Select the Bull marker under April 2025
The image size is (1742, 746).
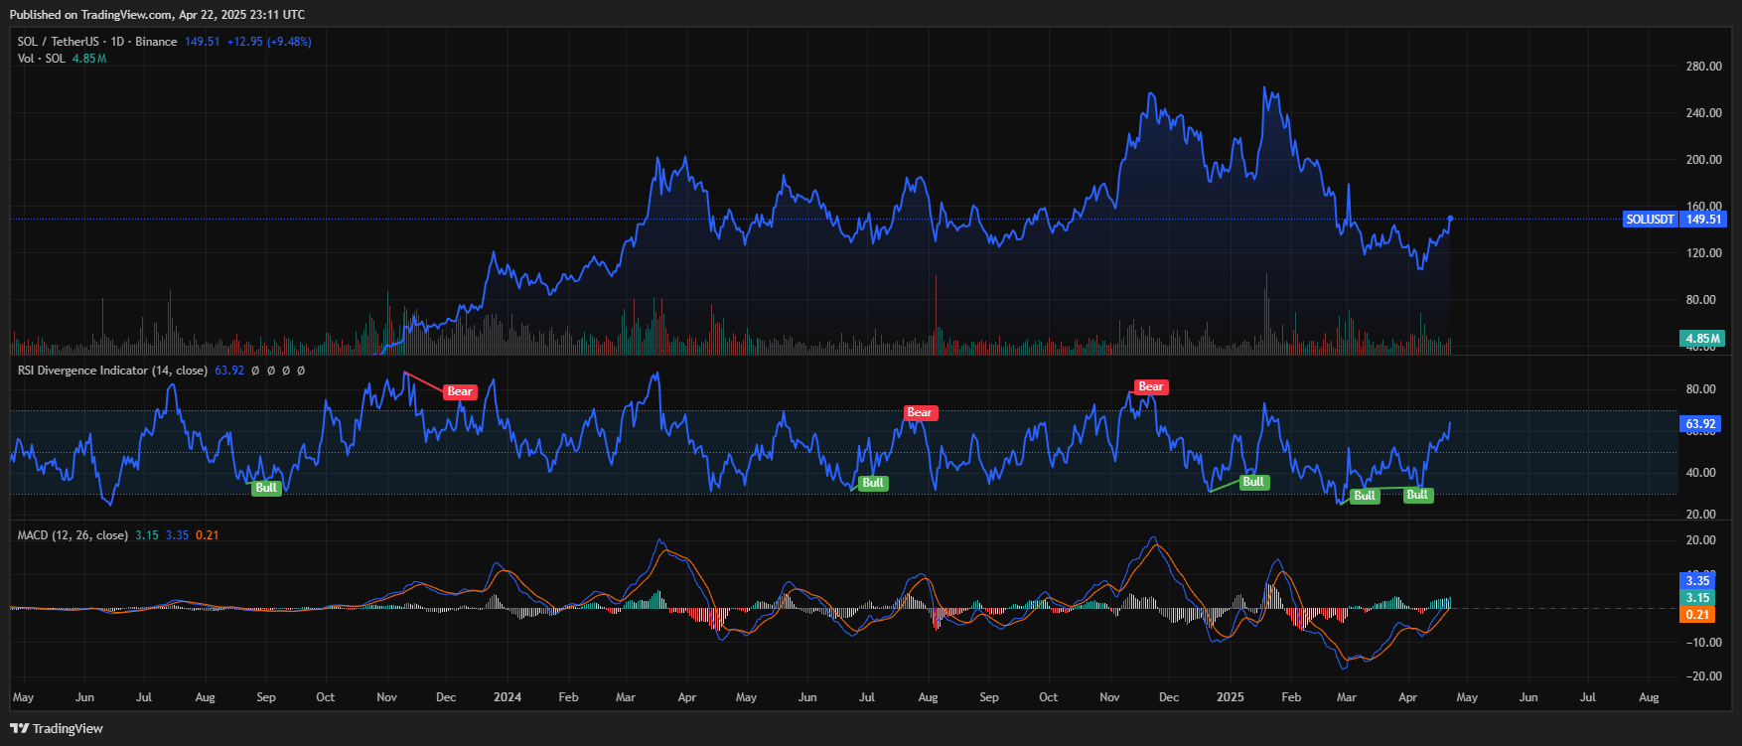[x=1417, y=495]
